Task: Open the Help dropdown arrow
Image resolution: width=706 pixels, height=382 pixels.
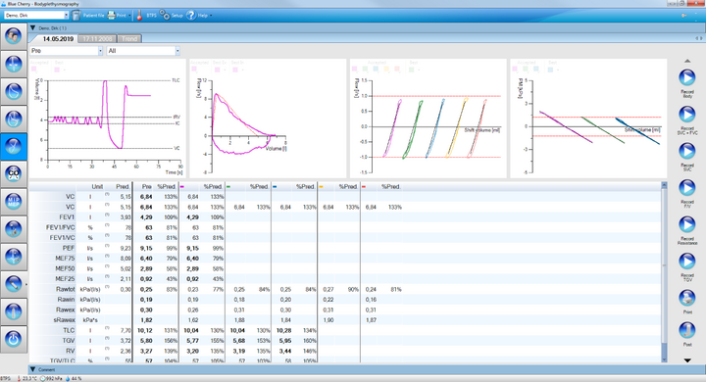Action: pyautogui.click(x=211, y=16)
